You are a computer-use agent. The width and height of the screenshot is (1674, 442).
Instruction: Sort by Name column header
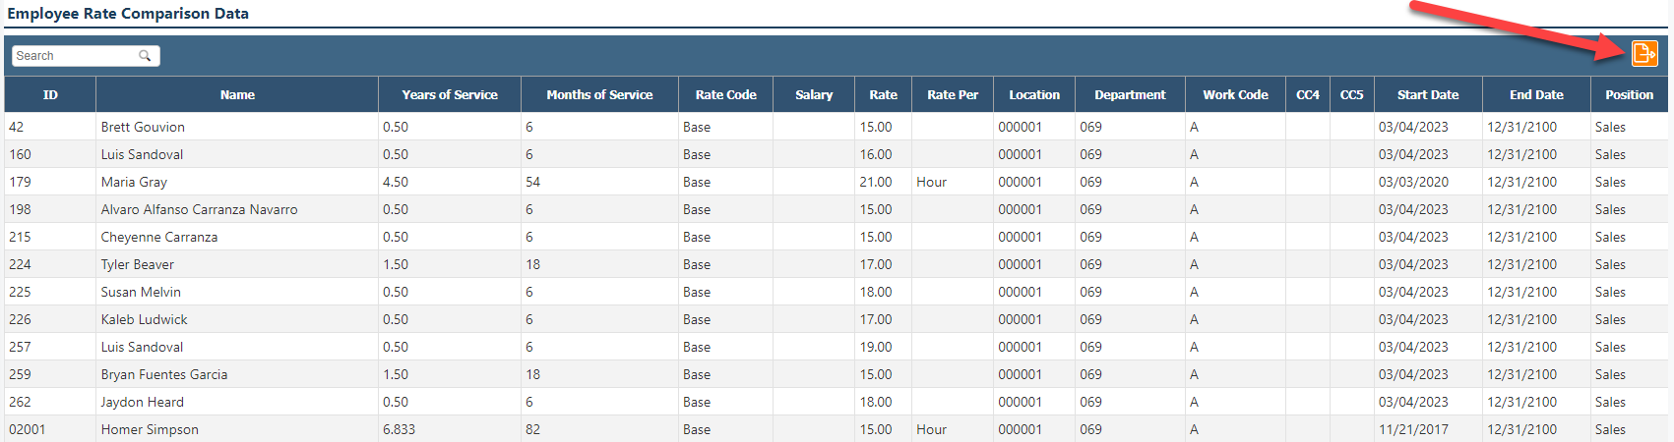237,95
